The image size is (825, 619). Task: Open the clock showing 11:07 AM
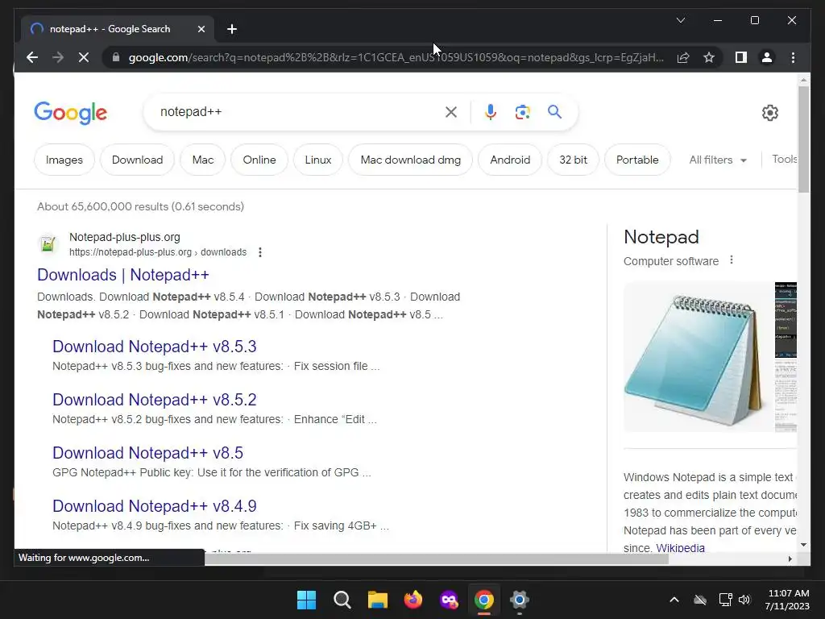pos(787,600)
